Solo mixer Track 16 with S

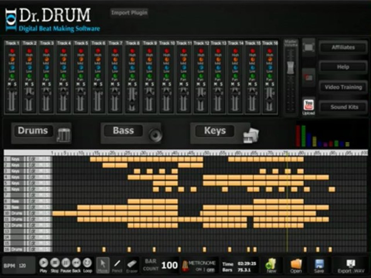coord(273,84)
